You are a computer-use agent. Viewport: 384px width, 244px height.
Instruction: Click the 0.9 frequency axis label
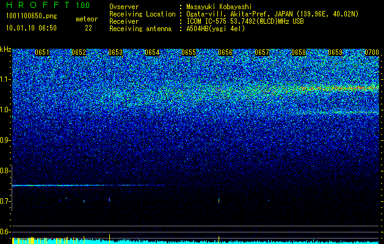point(5,140)
